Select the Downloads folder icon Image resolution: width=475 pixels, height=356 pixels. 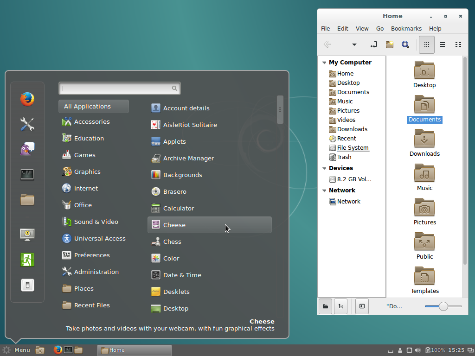pyautogui.click(x=424, y=143)
